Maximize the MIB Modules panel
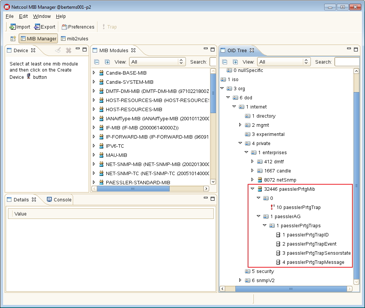The image size is (365, 308). (x=213, y=49)
